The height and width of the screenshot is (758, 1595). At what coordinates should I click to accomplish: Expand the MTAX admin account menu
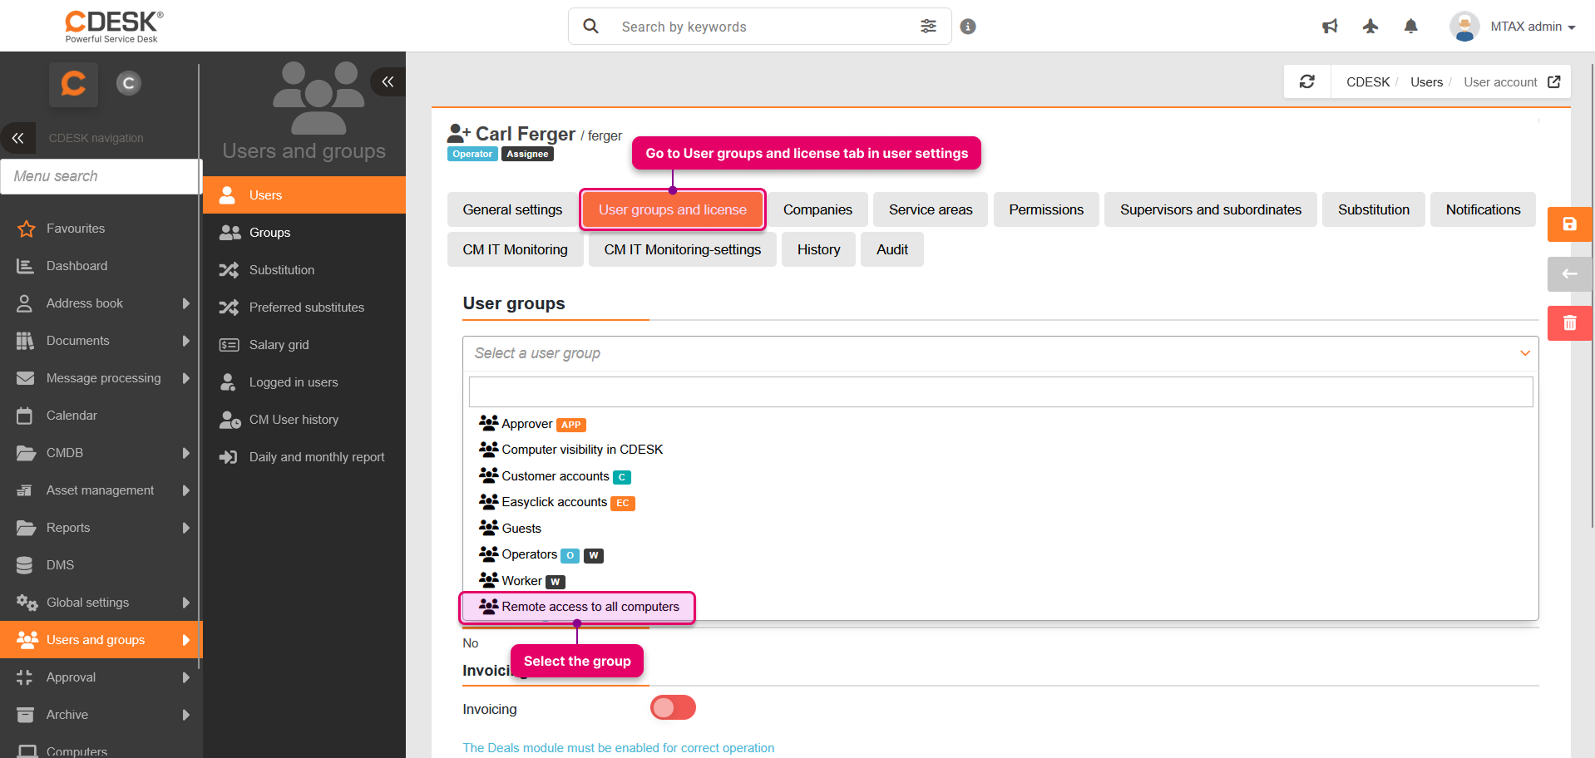tap(1513, 27)
